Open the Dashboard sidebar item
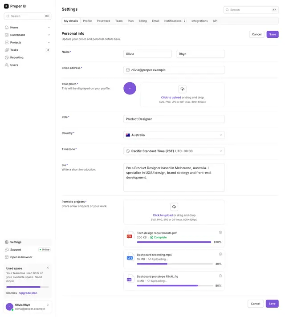 tap(28, 35)
